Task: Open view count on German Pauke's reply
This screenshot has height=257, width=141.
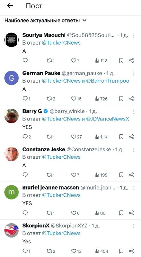Action: pos(101,99)
